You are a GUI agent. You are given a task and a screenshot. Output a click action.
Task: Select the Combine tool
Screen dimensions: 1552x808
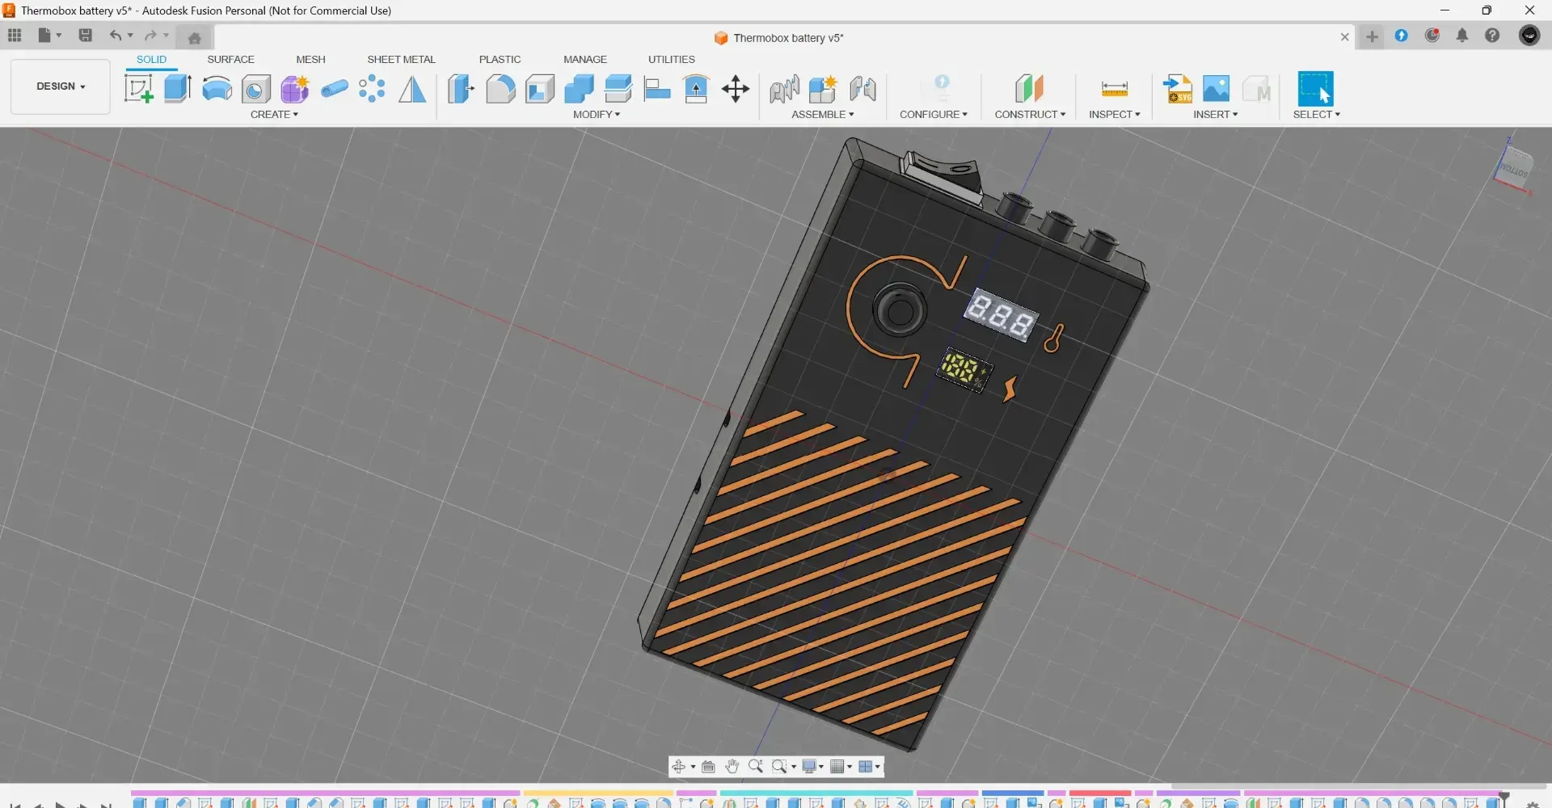click(579, 89)
